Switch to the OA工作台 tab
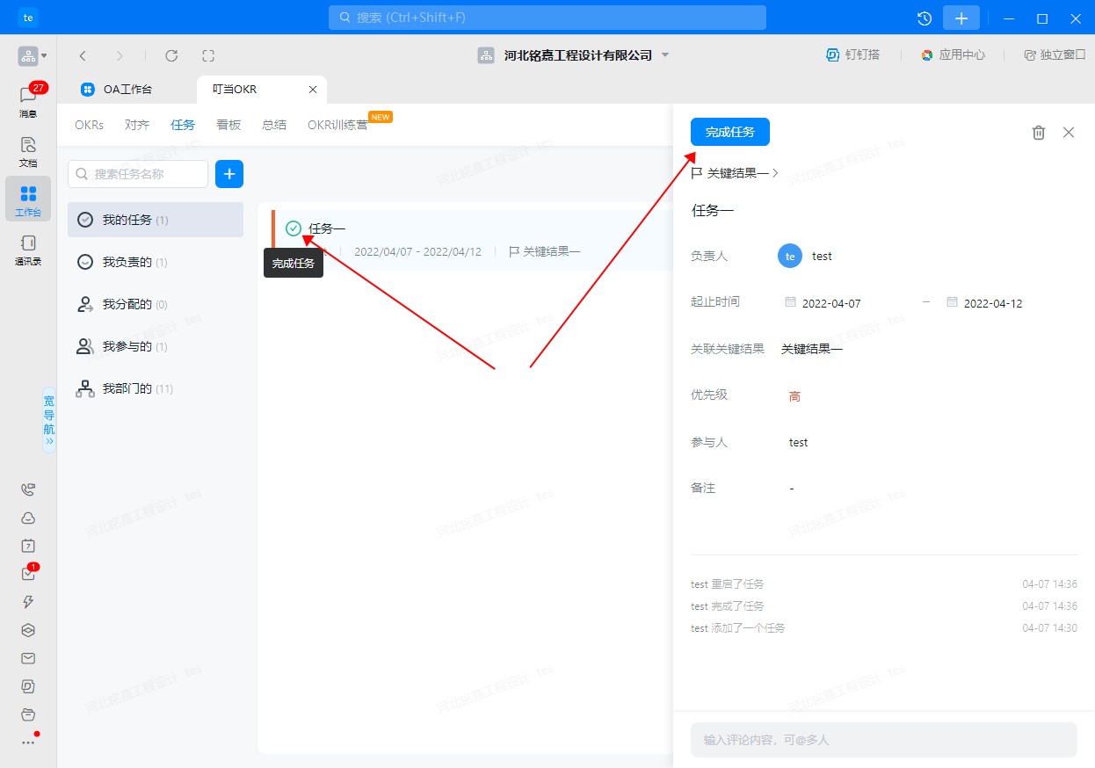Image resolution: width=1095 pixels, height=768 pixels. click(x=127, y=90)
